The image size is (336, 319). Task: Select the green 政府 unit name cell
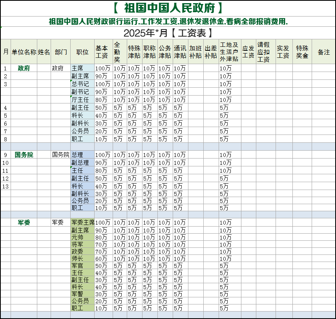pyautogui.click(x=24, y=68)
